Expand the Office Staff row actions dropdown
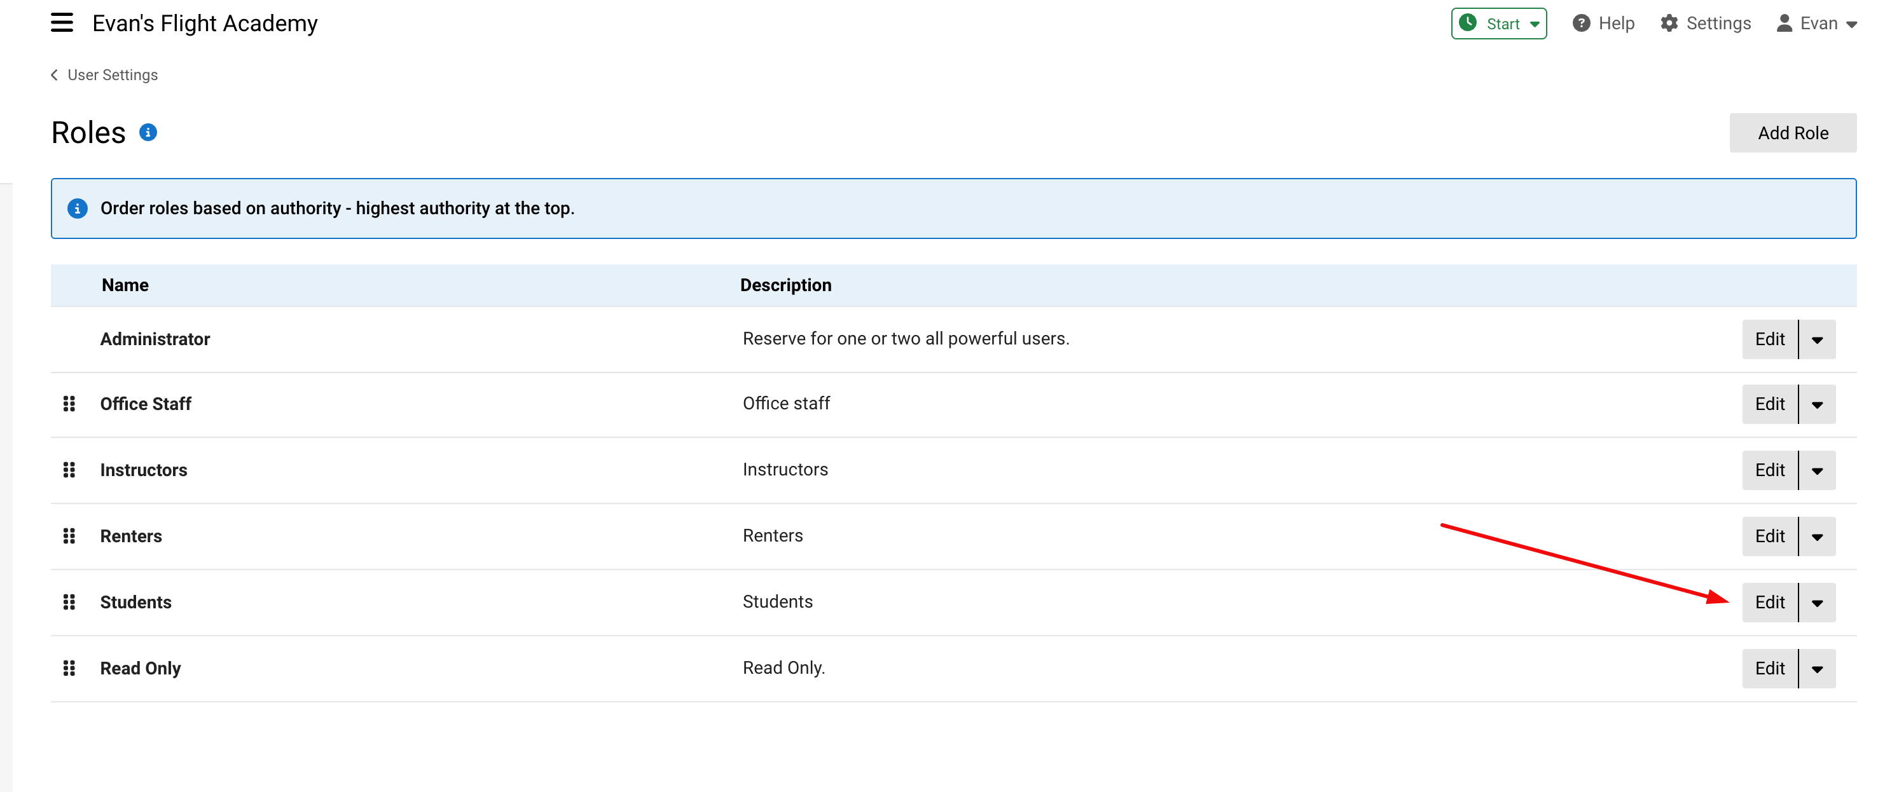The width and height of the screenshot is (1885, 792). pos(1817,404)
